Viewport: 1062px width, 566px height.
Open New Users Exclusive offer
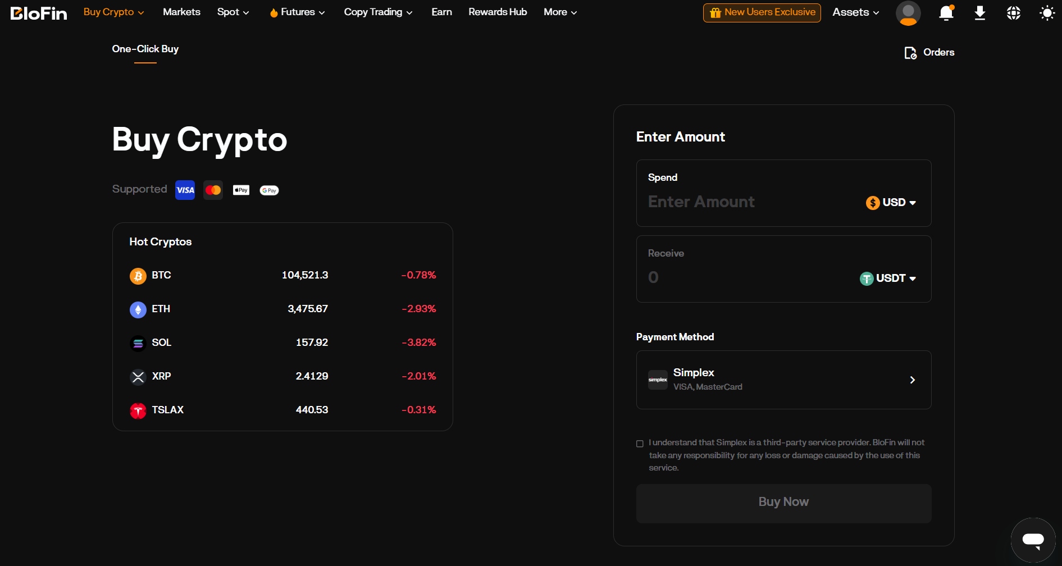(x=762, y=12)
